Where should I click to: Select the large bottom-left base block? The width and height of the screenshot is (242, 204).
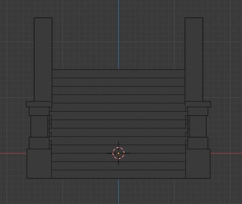tap(39, 164)
